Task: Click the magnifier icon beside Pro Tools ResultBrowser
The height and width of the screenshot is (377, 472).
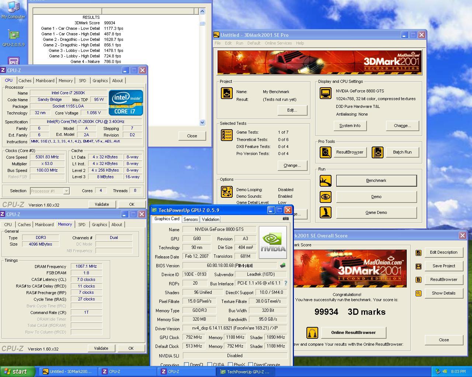Action: (x=325, y=152)
